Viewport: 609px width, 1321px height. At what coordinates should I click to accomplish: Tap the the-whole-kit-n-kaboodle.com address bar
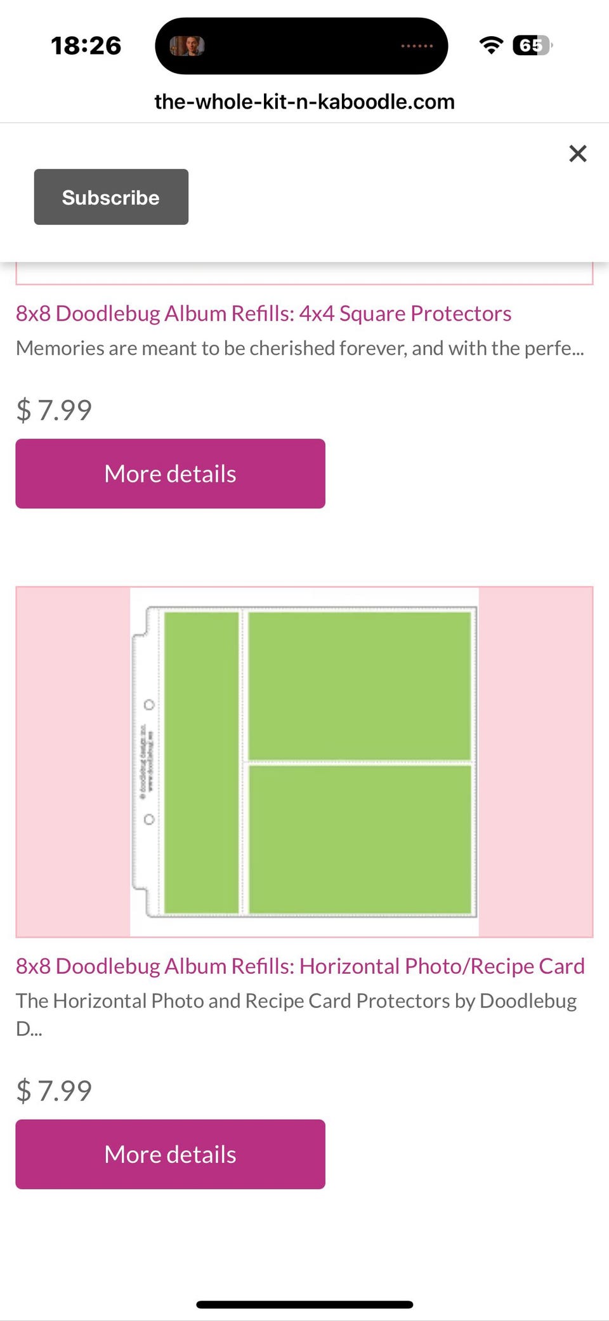point(304,102)
